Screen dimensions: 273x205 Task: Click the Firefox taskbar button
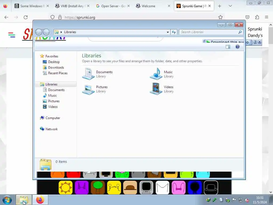point(40,200)
